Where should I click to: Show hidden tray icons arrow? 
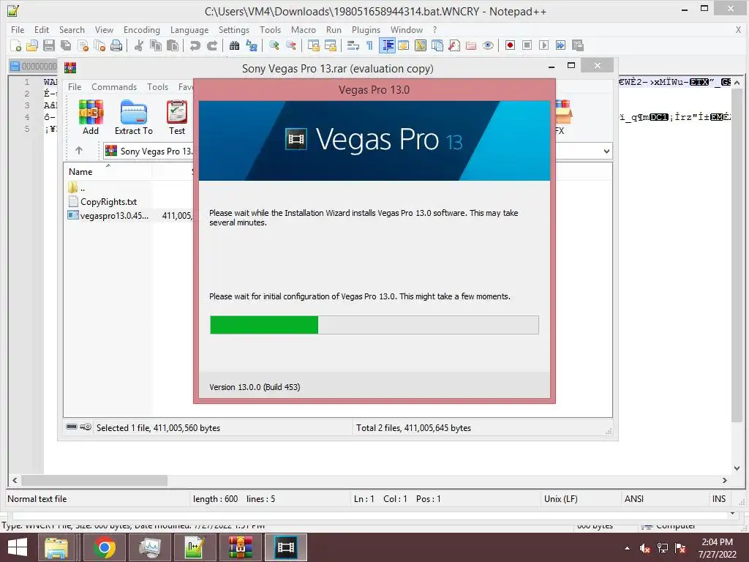627,548
